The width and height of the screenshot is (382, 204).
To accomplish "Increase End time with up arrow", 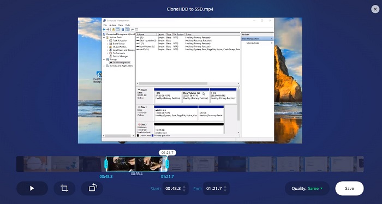I will tap(225, 187).
